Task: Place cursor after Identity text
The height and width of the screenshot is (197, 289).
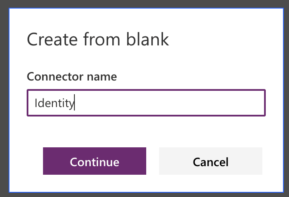Action: pyautogui.click(x=75, y=103)
